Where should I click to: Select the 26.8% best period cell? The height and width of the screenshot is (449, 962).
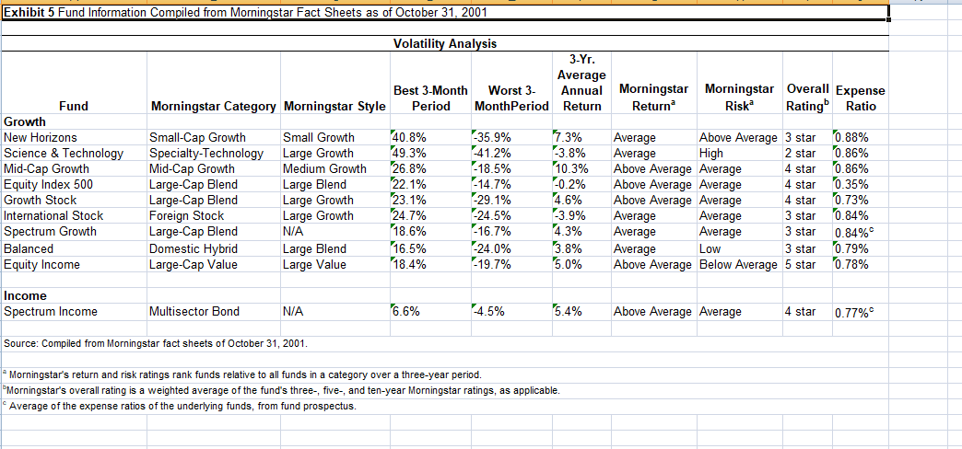click(430, 168)
